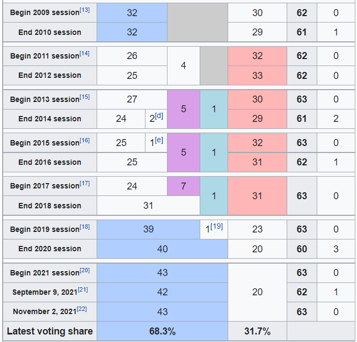Follow footnote [e] in Begin 2015 row
The width and height of the screenshot is (357, 342).
[159, 140]
